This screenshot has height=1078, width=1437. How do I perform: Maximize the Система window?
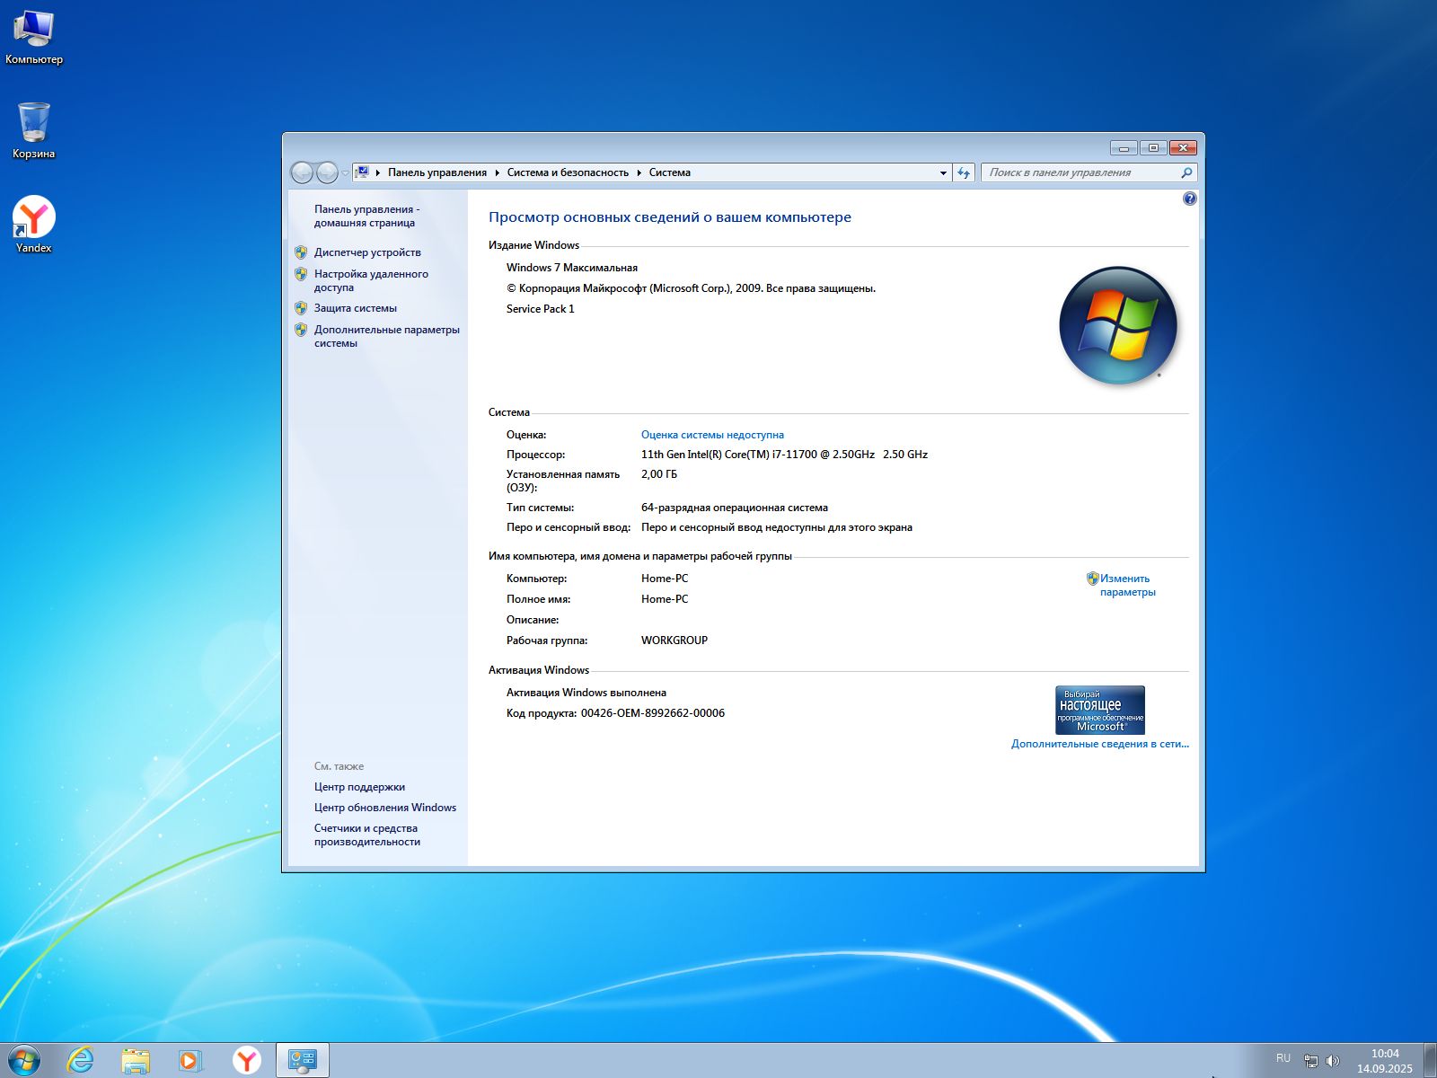click(1153, 147)
